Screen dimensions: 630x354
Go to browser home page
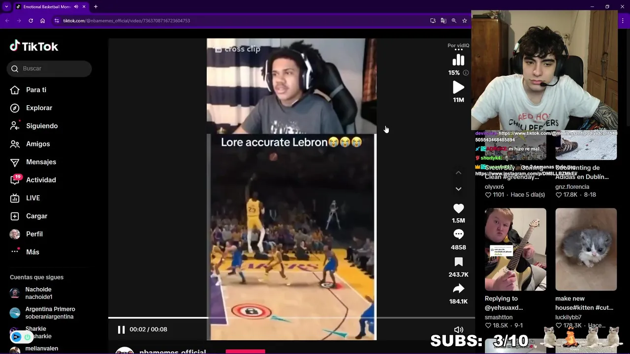(x=43, y=21)
